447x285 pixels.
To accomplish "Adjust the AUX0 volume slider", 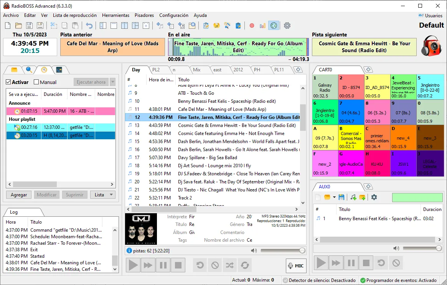I will (422, 248).
